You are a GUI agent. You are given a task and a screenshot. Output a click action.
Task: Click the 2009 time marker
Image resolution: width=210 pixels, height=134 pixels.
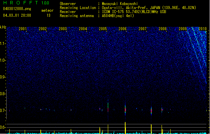tap(183, 29)
